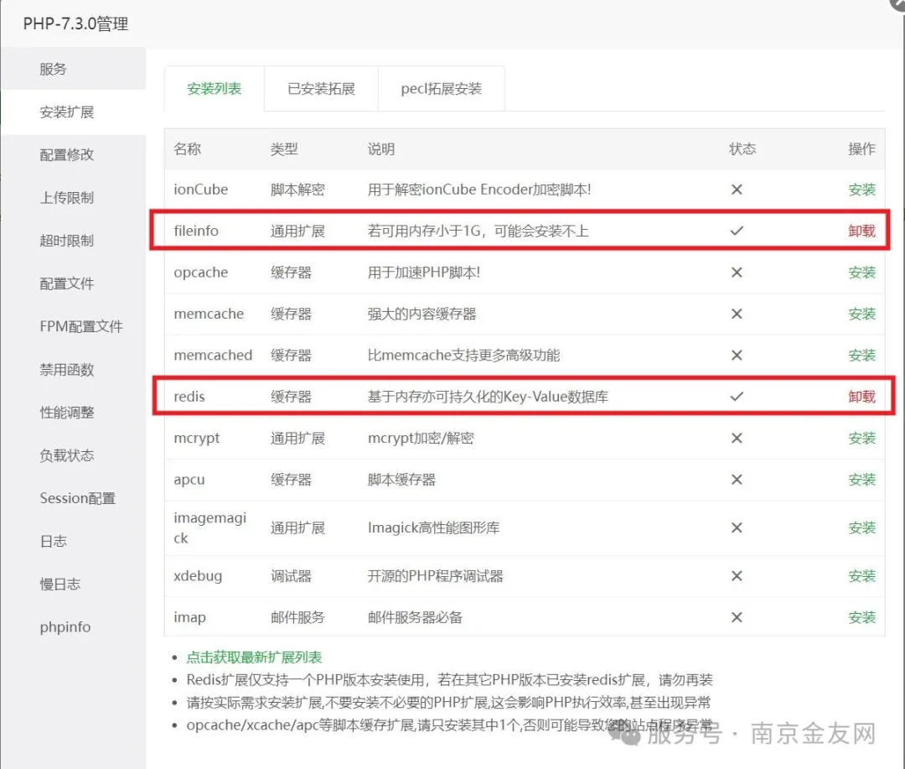The height and width of the screenshot is (769, 905).
Task: Click the 状态 column header
Action: pyautogui.click(x=742, y=149)
